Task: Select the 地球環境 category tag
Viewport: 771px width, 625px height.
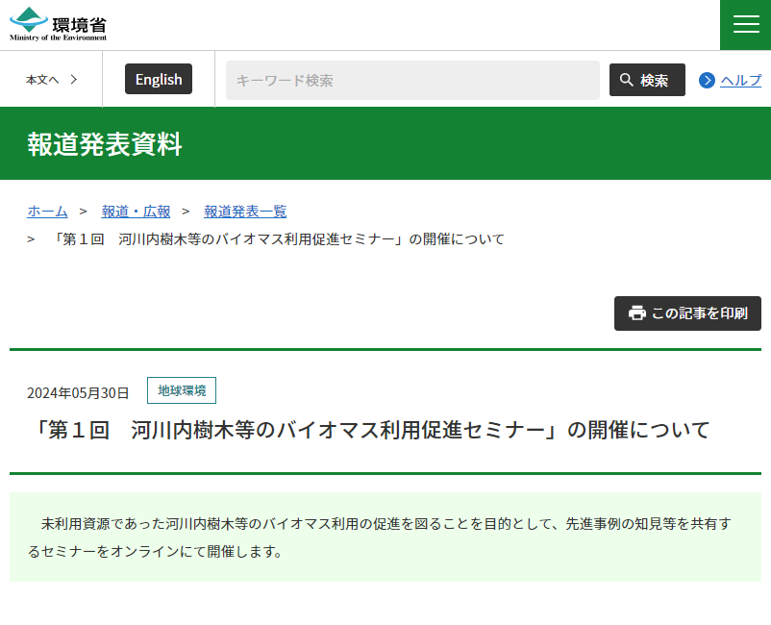Action: coord(182,390)
